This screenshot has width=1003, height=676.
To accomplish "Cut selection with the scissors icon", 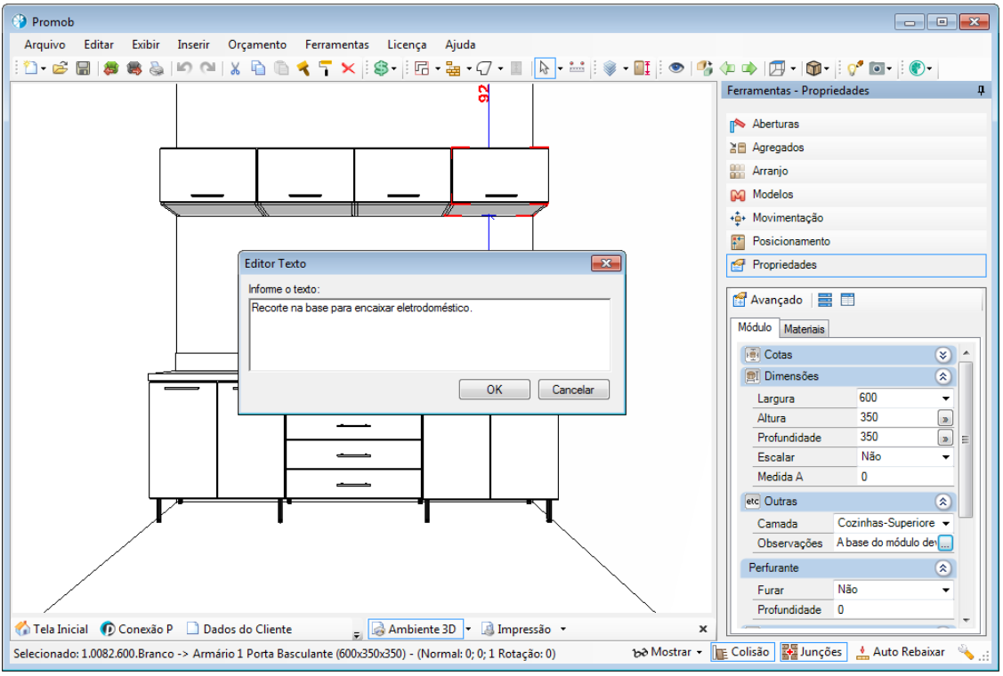I will (235, 68).
